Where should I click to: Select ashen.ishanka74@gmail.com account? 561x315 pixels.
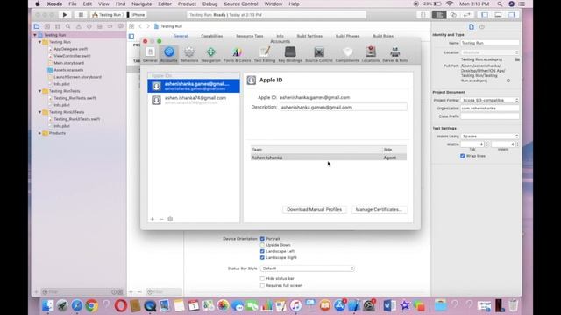[194, 100]
